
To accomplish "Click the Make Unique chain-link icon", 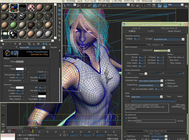I will pos(20,44).
